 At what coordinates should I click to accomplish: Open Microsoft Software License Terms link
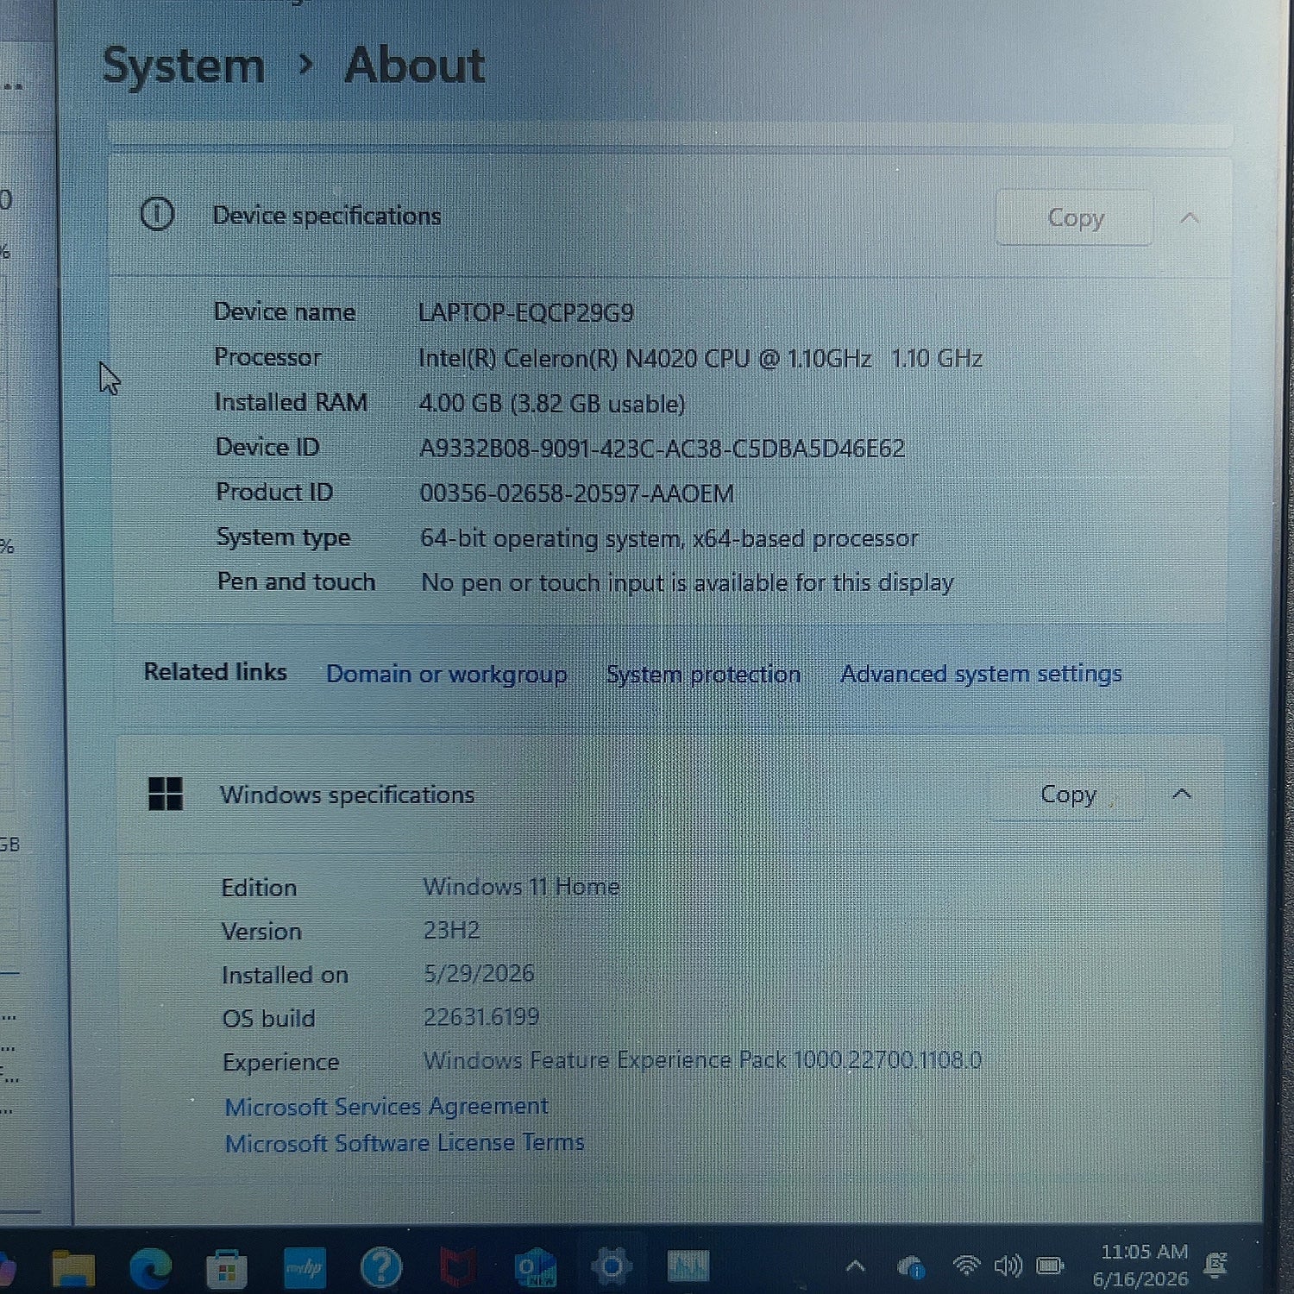pos(405,1143)
